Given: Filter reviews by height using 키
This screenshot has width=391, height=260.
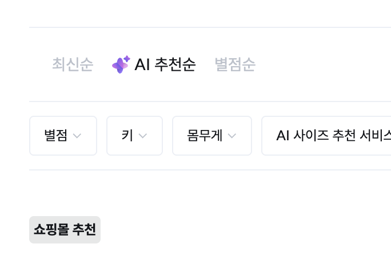Looking at the screenshot, I should coord(134,136).
